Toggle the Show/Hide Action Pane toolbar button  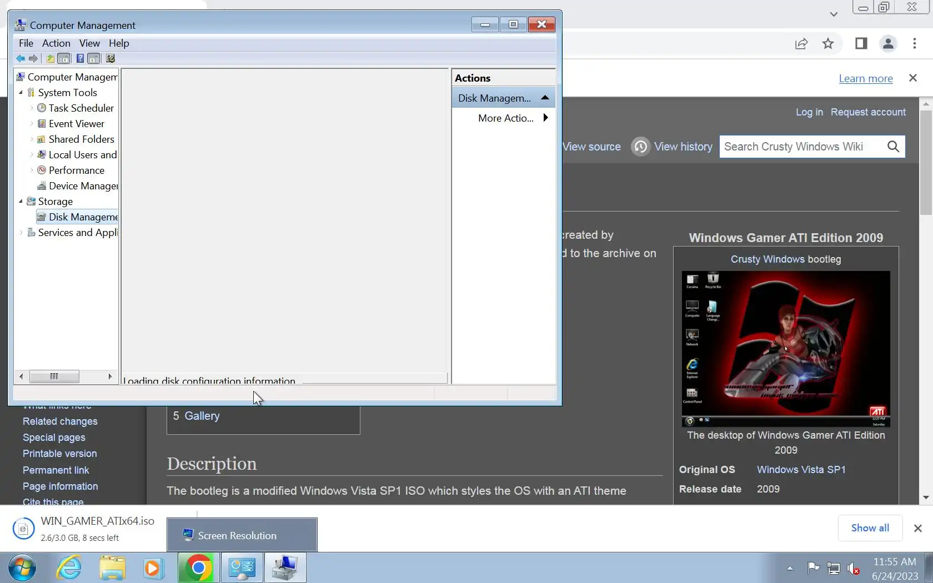click(94, 58)
